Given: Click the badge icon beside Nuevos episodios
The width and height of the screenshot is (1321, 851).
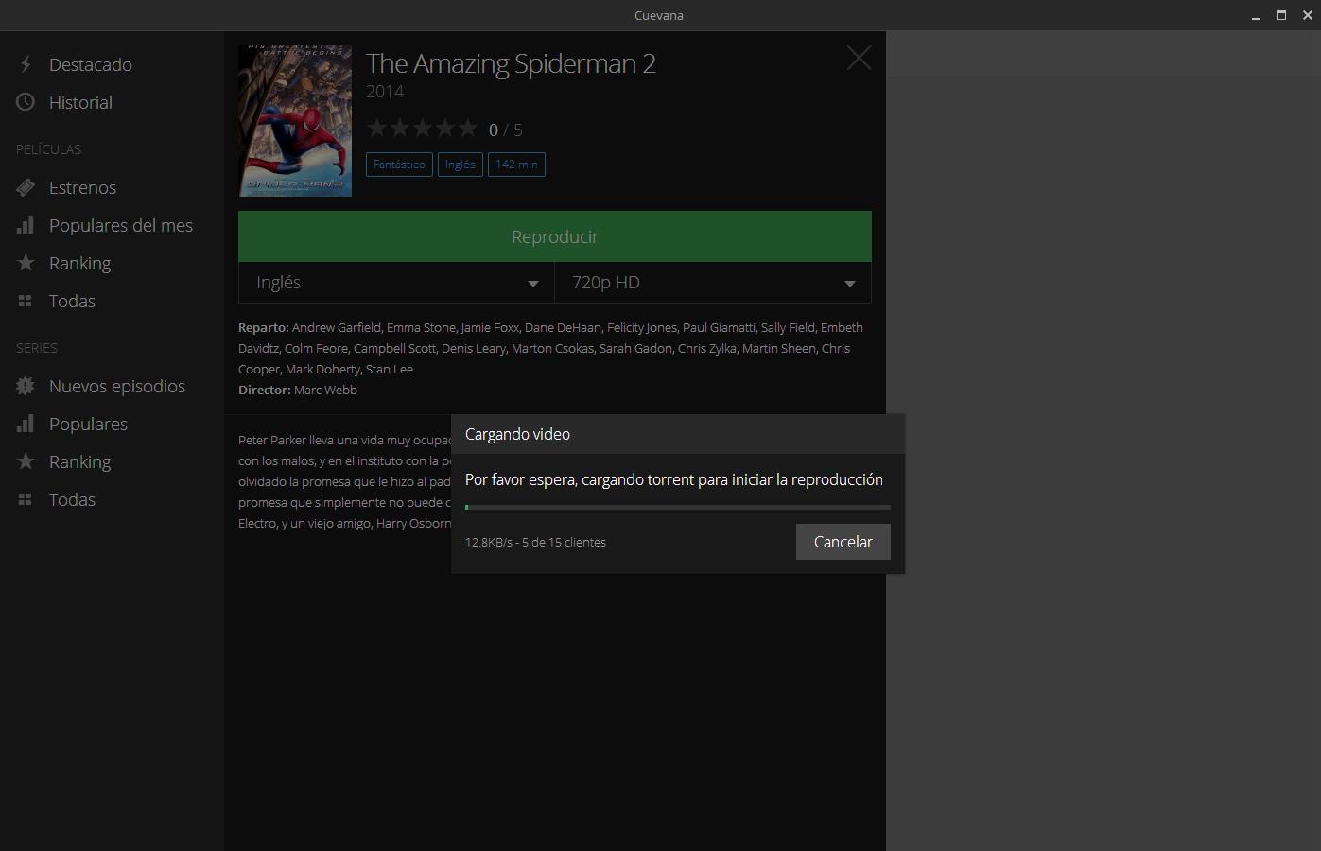Looking at the screenshot, I should click(x=26, y=386).
